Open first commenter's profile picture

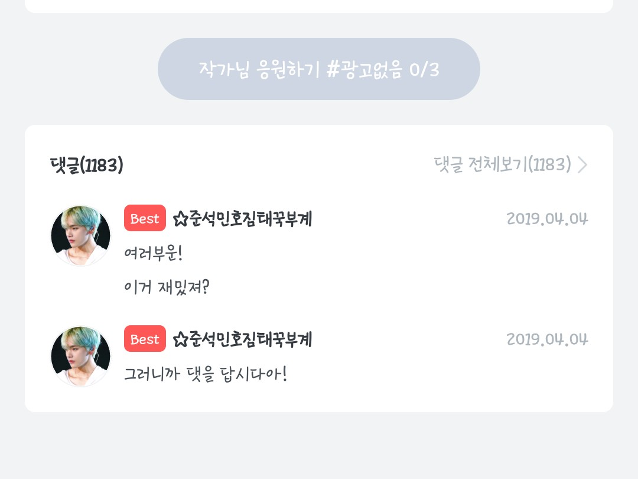pyautogui.click(x=80, y=235)
